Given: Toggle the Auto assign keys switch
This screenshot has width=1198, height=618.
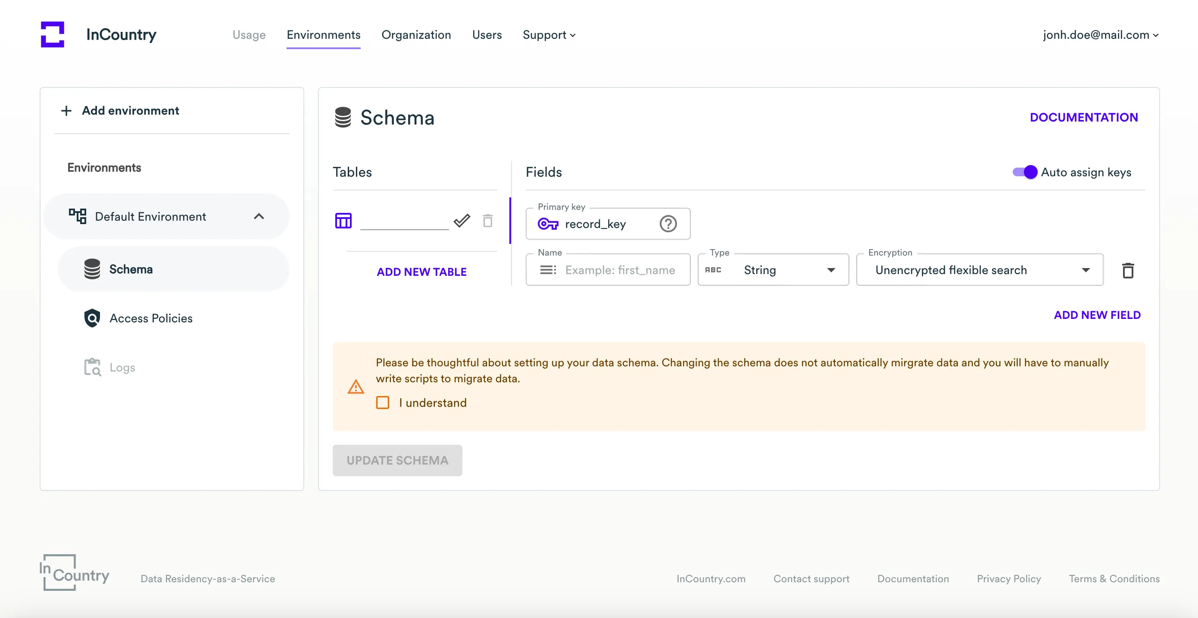Looking at the screenshot, I should point(1024,172).
